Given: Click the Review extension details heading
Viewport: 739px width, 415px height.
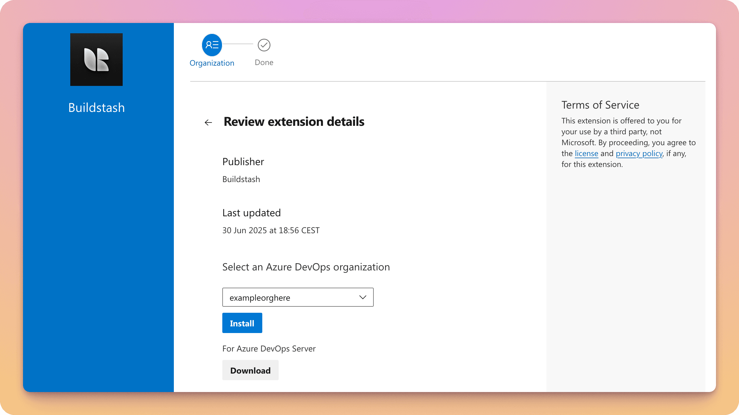Looking at the screenshot, I should [294, 122].
